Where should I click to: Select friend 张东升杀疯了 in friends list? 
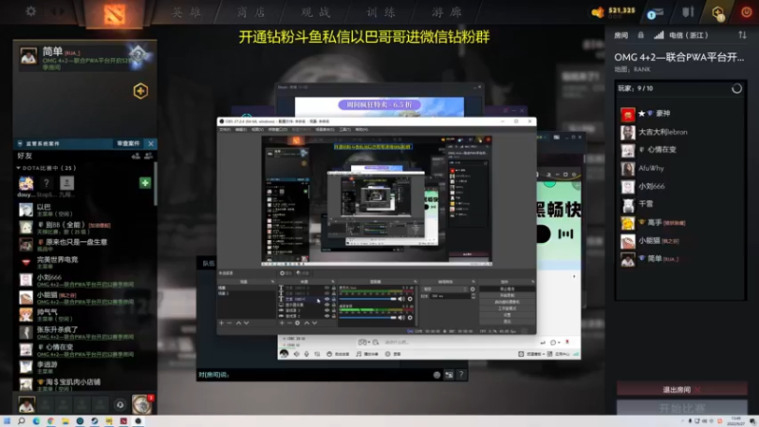84,332
